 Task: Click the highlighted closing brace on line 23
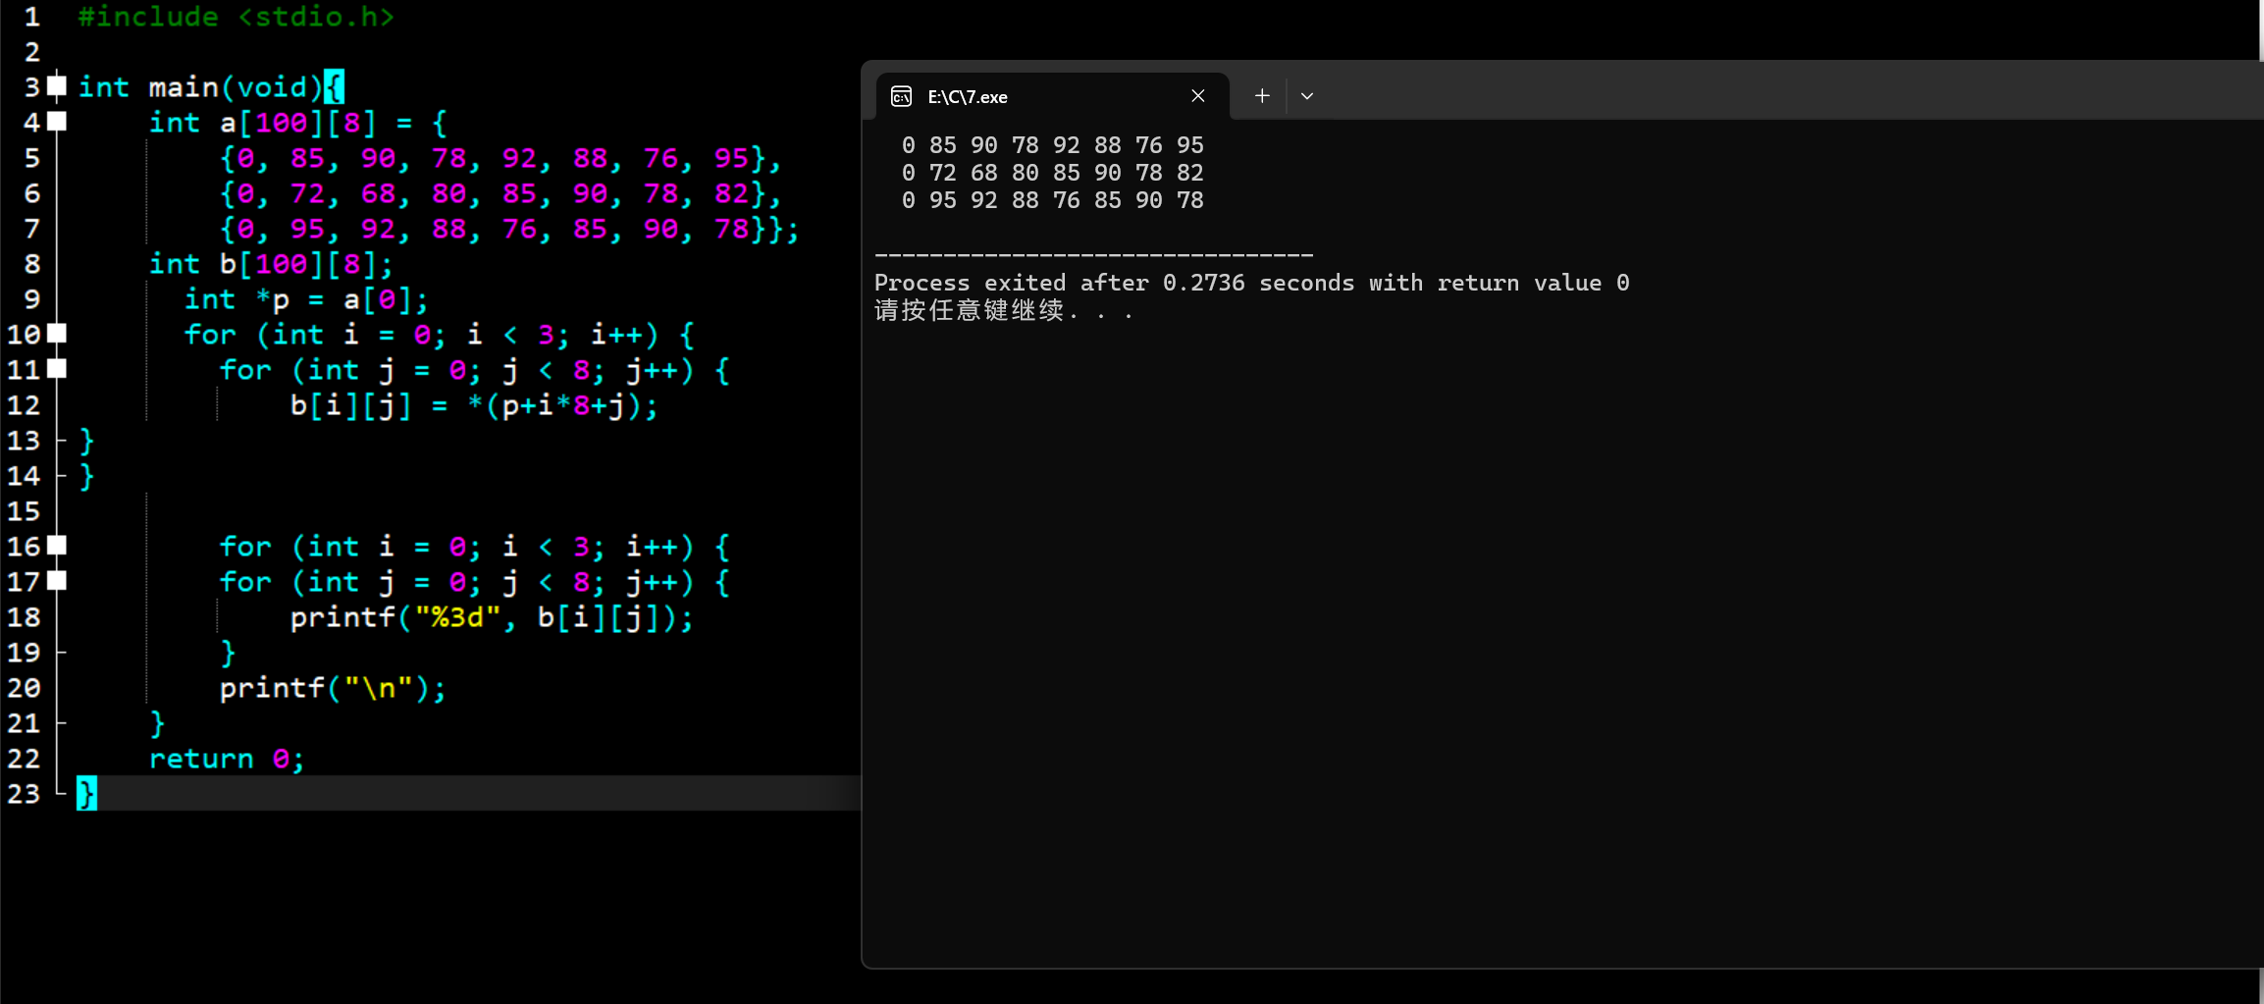[x=87, y=793]
